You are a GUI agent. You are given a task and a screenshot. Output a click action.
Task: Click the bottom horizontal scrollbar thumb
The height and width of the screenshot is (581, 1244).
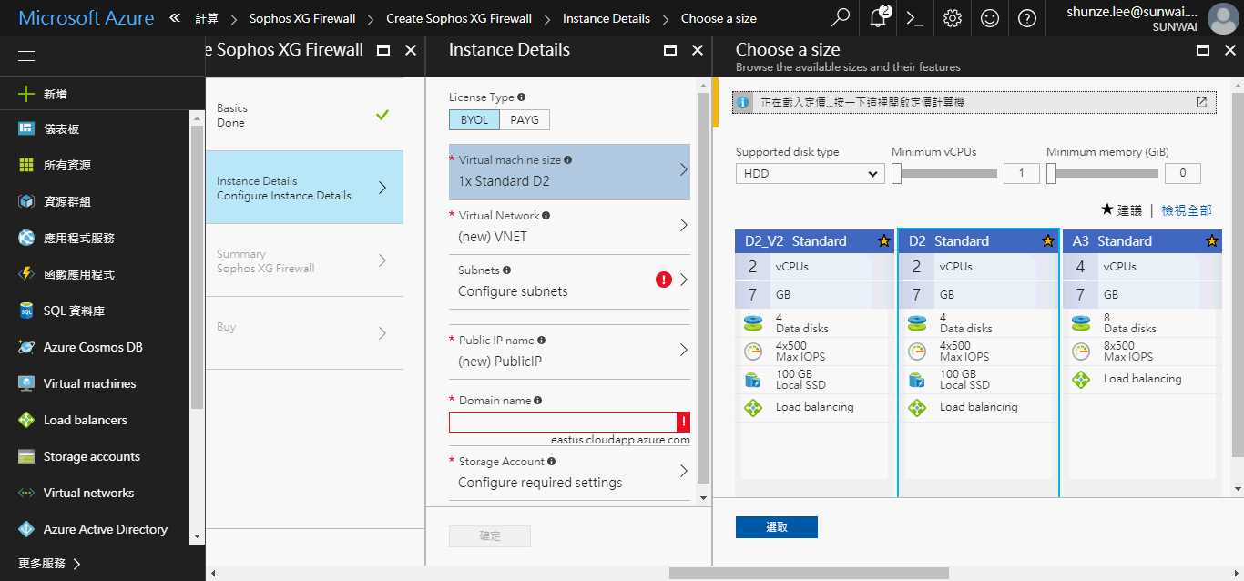pyautogui.click(x=809, y=574)
